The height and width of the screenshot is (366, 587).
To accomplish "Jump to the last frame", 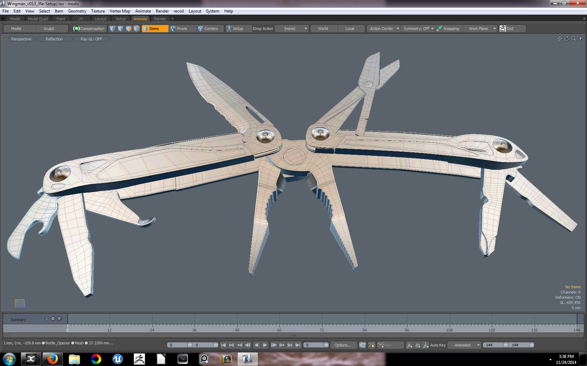I will click(x=298, y=345).
